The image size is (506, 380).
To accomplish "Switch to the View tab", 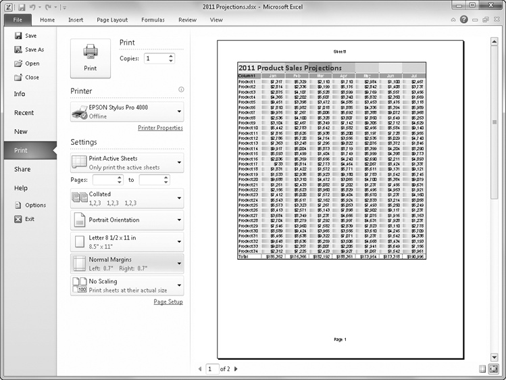I will [x=216, y=20].
